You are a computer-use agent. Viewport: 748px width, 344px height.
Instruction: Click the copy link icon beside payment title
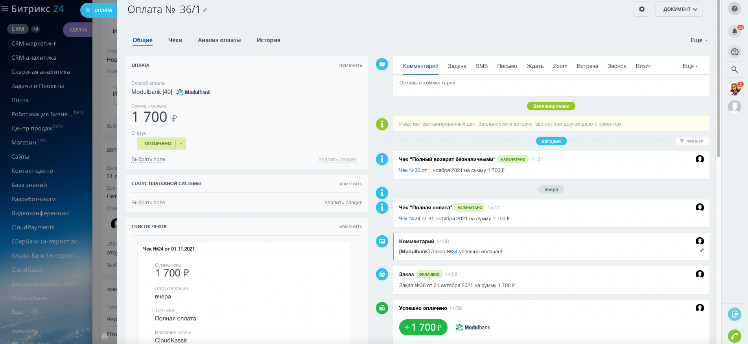[x=205, y=11]
